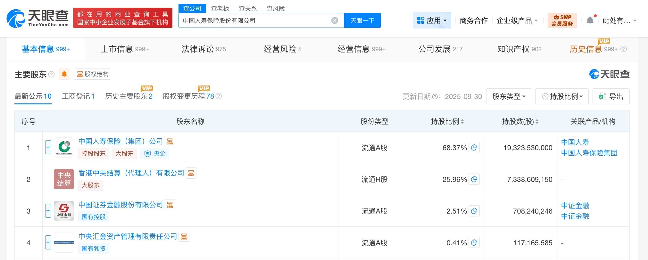The height and width of the screenshot is (260, 648).
Task: Open pie chart for 68.37% holding
Action: pyautogui.click(x=474, y=148)
